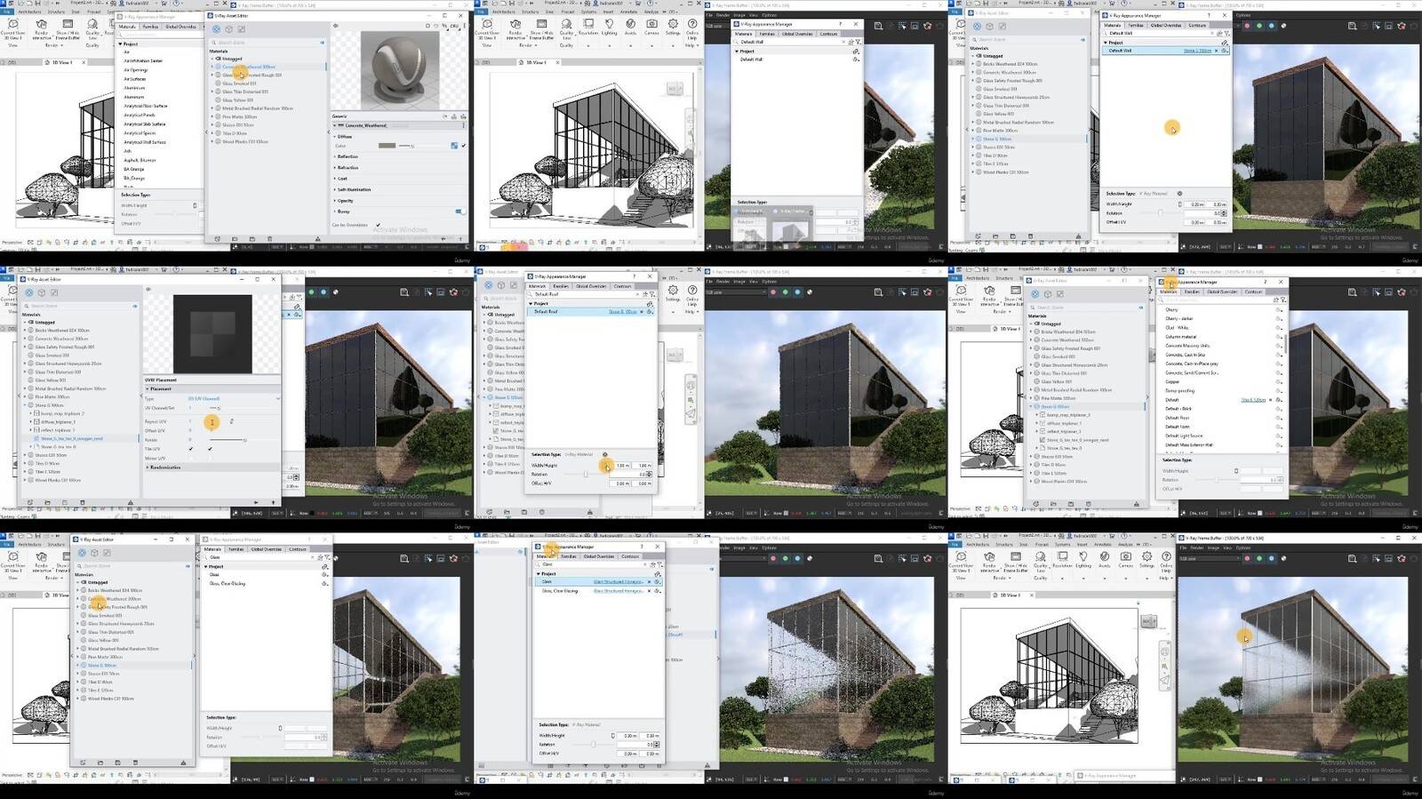Click the Rotate slider in UVW Placement

pos(227,440)
